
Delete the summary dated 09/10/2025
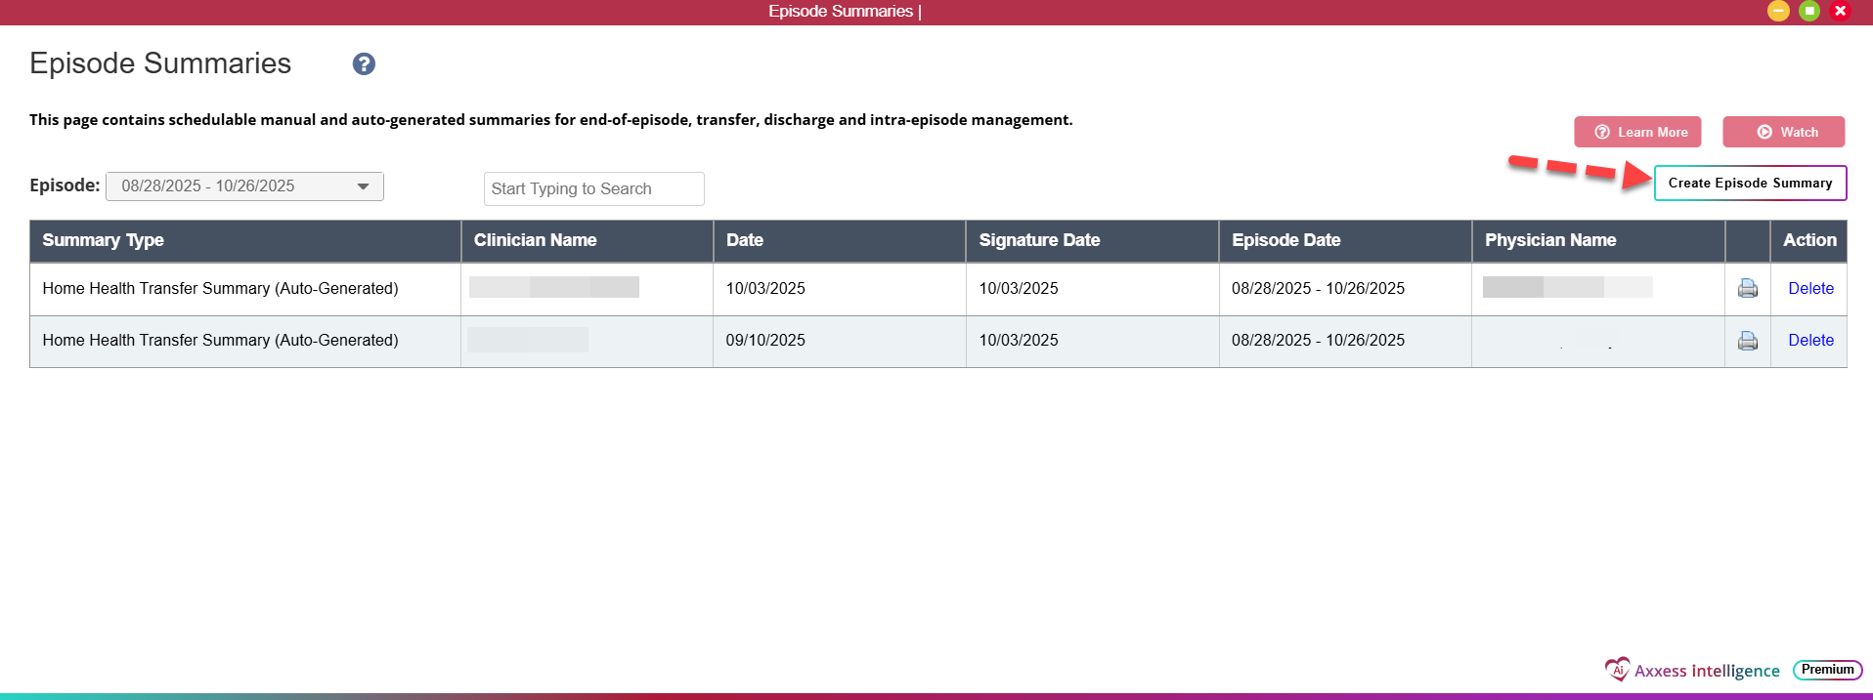[x=1810, y=341]
